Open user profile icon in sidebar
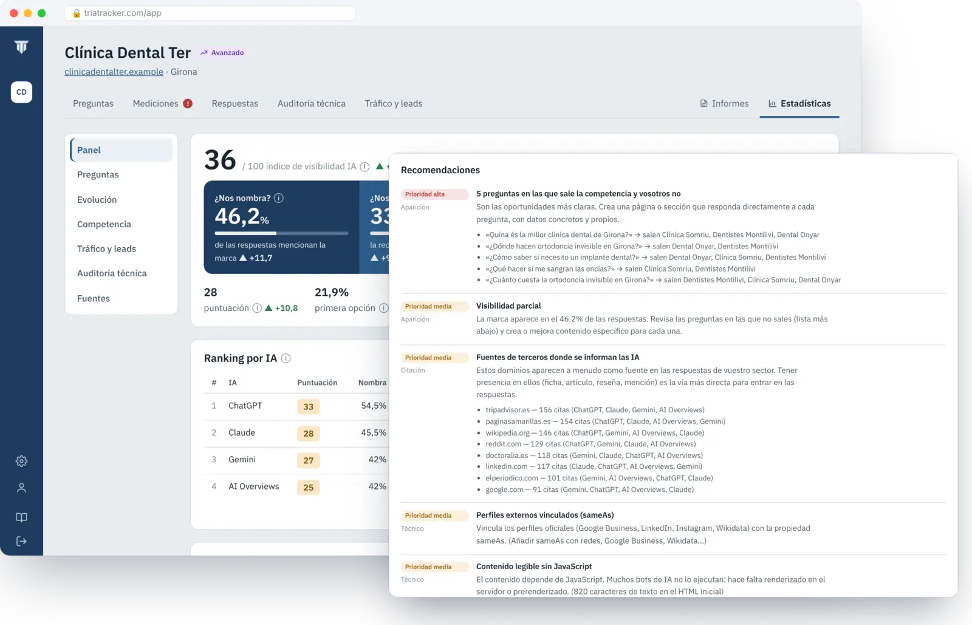The height and width of the screenshot is (625, 972). pyautogui.click(x=21, y=488)
